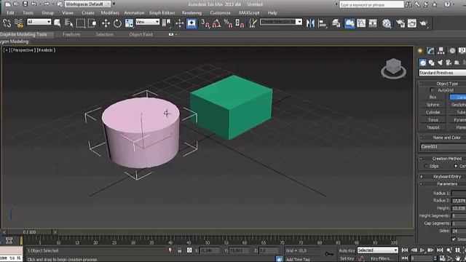Collapse the Parameters rollout

tap(443, 184)
